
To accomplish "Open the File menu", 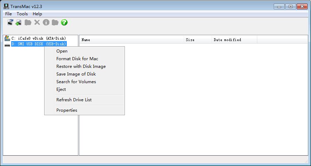I will [8, 14].
